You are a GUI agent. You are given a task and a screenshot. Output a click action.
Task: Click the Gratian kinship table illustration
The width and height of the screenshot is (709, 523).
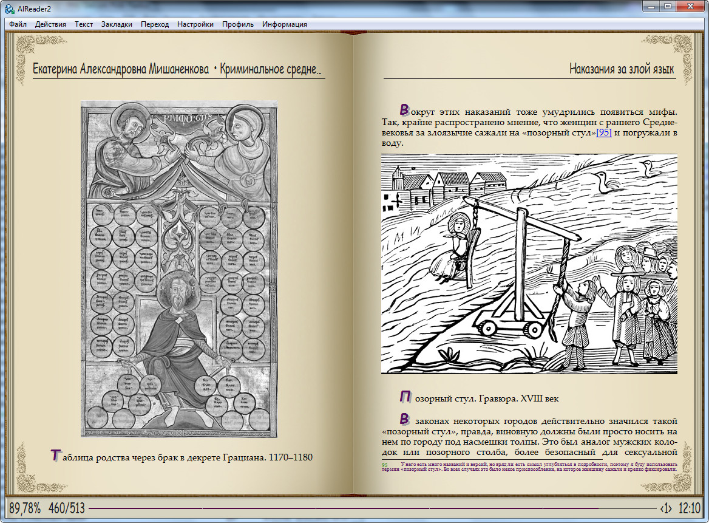click(x=179, y=268)
